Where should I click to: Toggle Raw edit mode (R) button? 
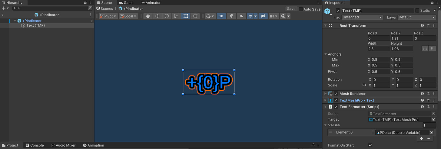[432, 48]
